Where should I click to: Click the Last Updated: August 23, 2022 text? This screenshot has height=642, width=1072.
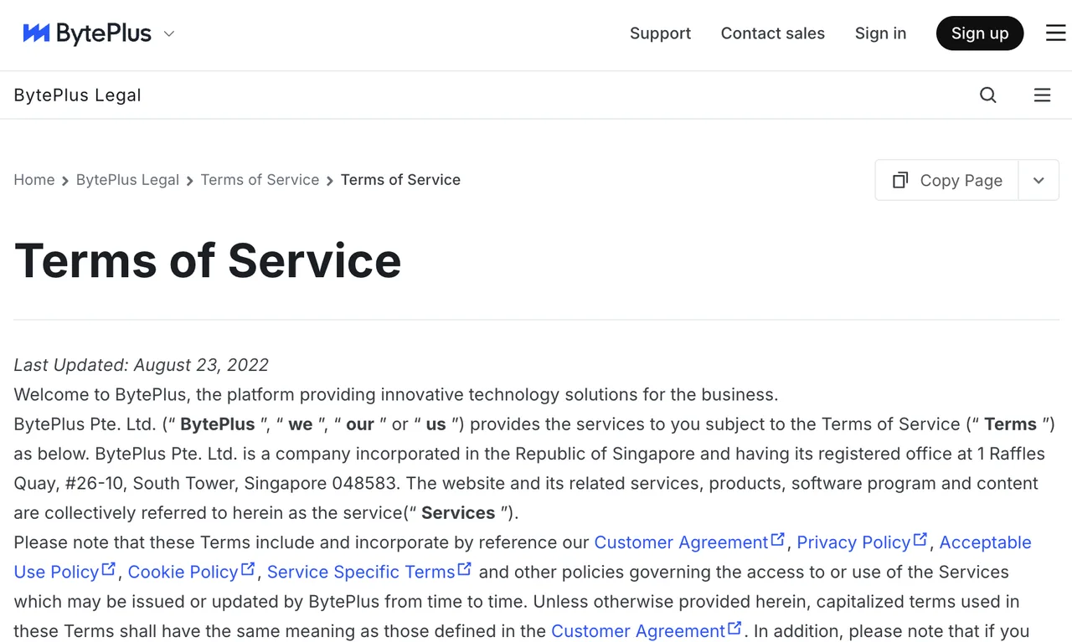pyautogui.click(x=142, y=365)
